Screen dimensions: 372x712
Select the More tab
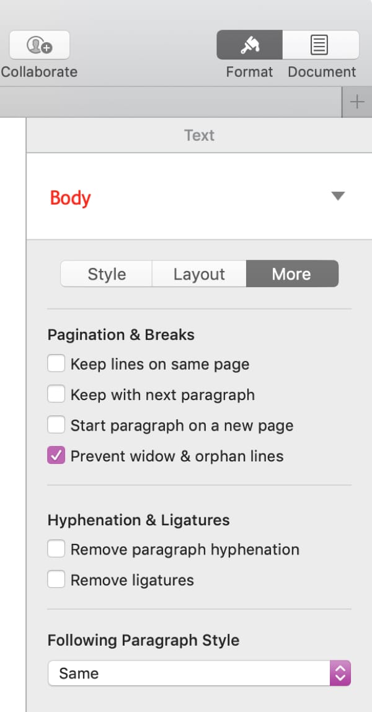pyautogui.click(x=292, y=274)
